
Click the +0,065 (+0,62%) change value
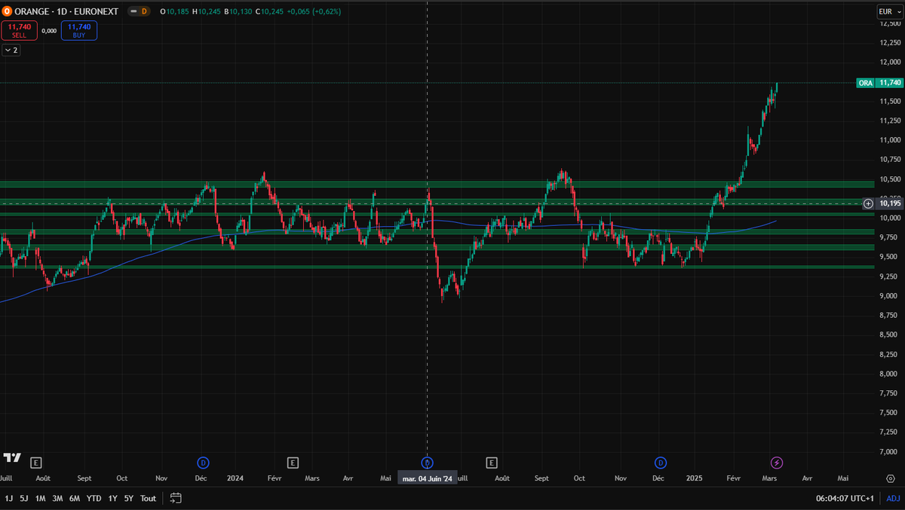click(x=315, y=11)
